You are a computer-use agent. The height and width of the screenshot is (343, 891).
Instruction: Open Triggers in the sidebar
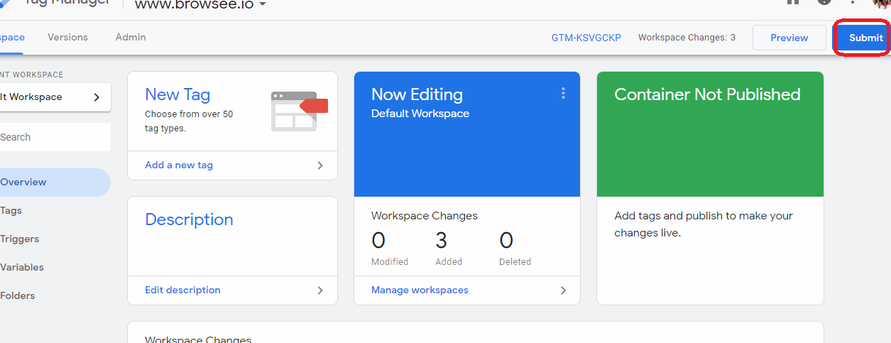click(x=20, y=239)
